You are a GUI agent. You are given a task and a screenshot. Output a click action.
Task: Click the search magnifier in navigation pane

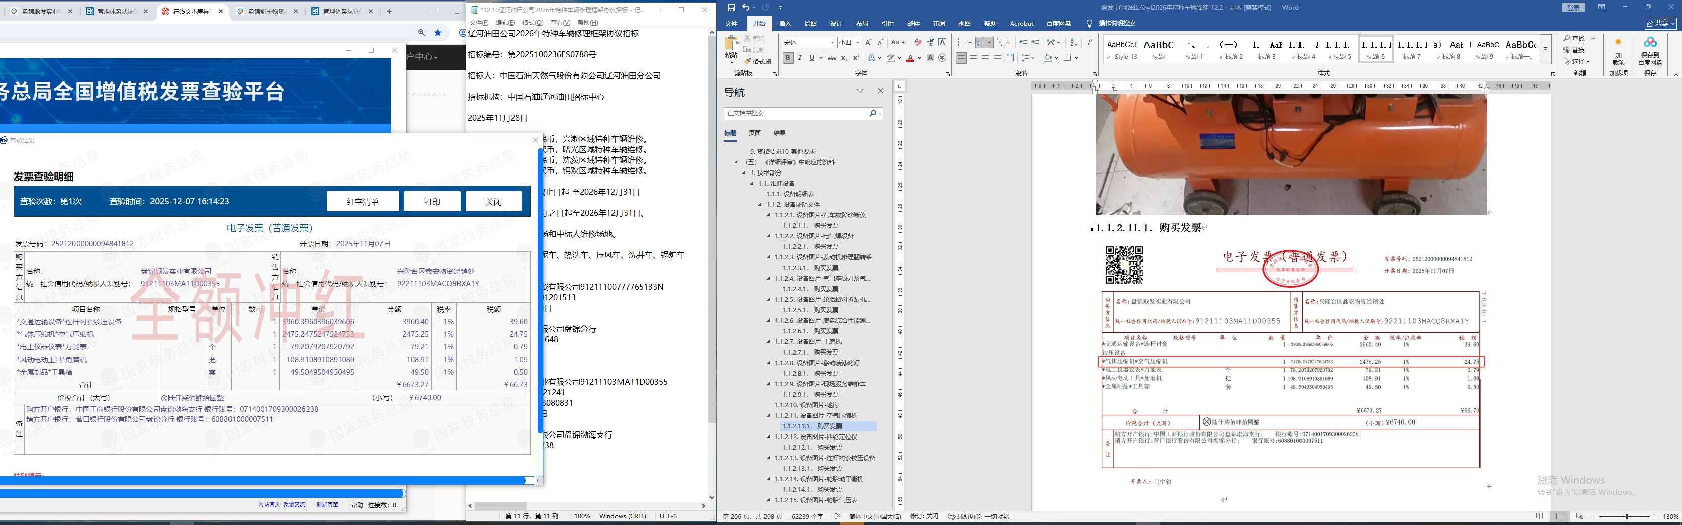[x=872, y=114]
